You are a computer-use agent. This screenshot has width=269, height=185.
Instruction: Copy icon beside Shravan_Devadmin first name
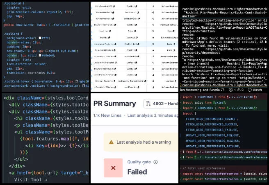[x=114, y=81]
